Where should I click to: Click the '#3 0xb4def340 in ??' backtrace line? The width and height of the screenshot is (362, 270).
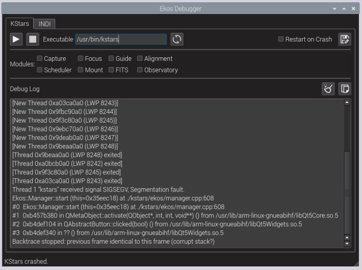118,233
